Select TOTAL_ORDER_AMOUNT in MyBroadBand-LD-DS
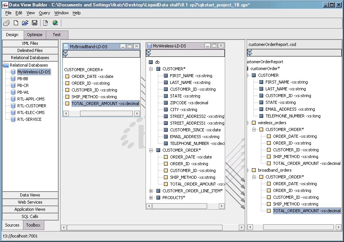The image size is (344, 242). tap(105, 103)
